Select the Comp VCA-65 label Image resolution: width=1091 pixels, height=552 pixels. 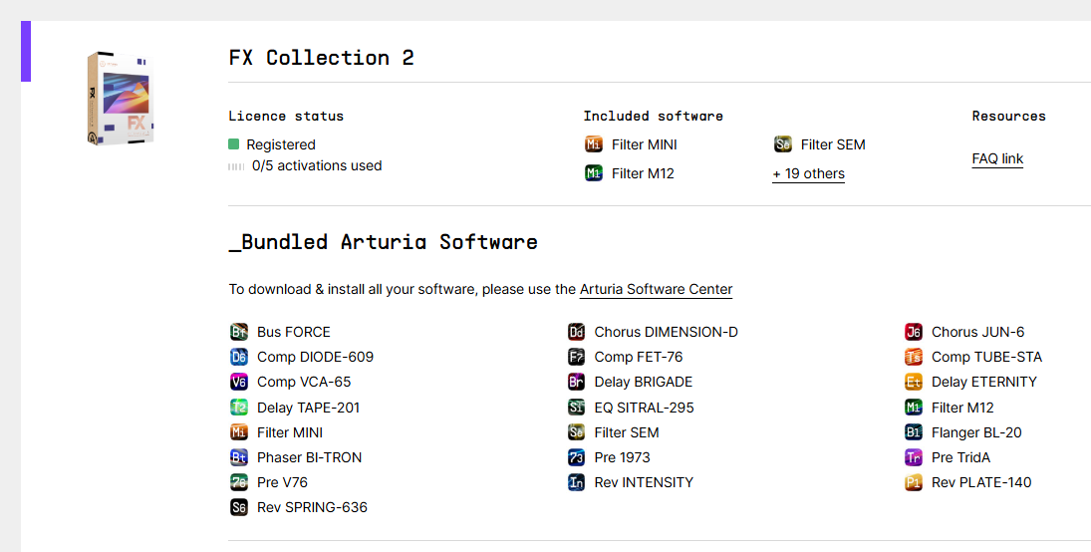pyautogui.click(x=304, y=383)
